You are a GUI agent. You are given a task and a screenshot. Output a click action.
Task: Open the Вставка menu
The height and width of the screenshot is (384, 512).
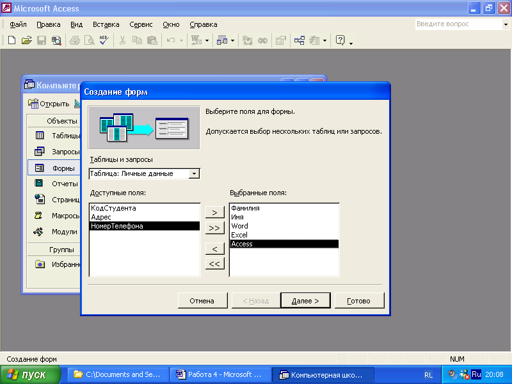click(106, 24)
